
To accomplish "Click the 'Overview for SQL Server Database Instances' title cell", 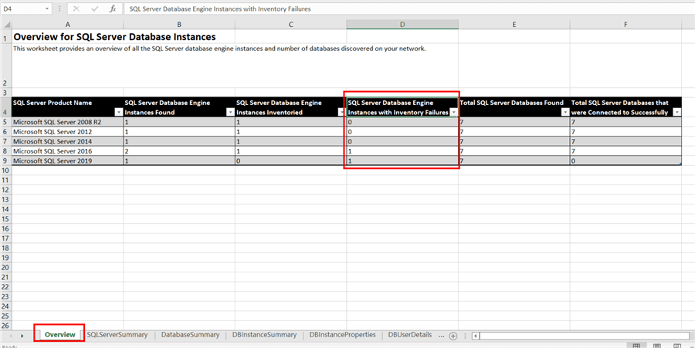I will click(x=114, y=37).
